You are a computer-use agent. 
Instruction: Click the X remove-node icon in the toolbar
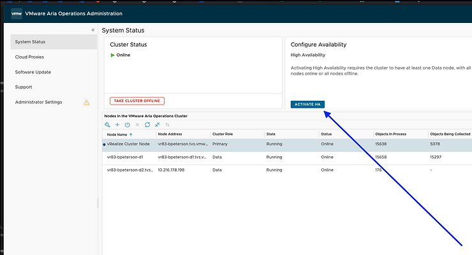click(x=137, y=124)
